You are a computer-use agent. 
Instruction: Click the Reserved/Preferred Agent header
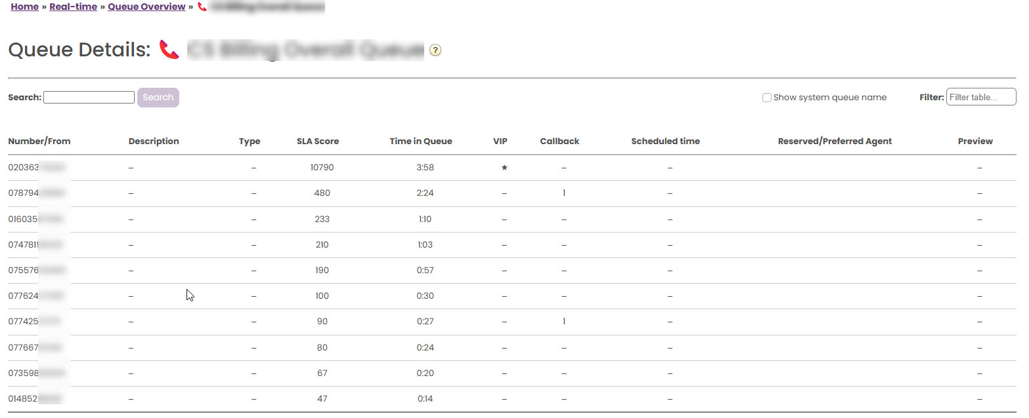click(x=835, y=142)
